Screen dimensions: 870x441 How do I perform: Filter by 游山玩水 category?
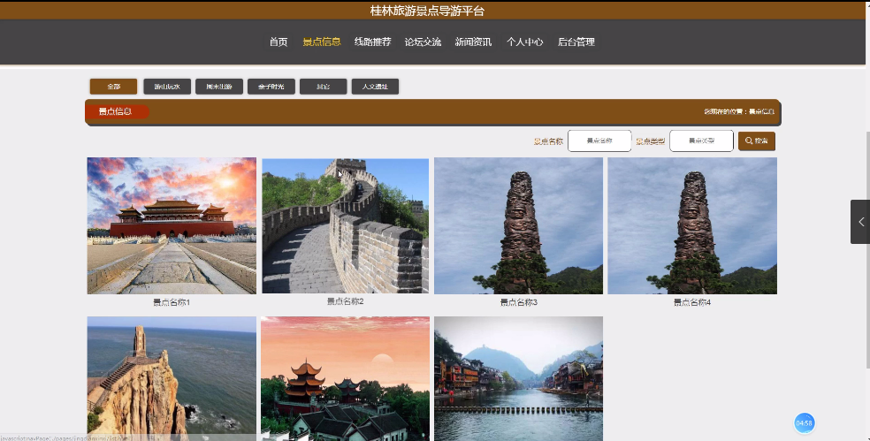tap(167, 87)
